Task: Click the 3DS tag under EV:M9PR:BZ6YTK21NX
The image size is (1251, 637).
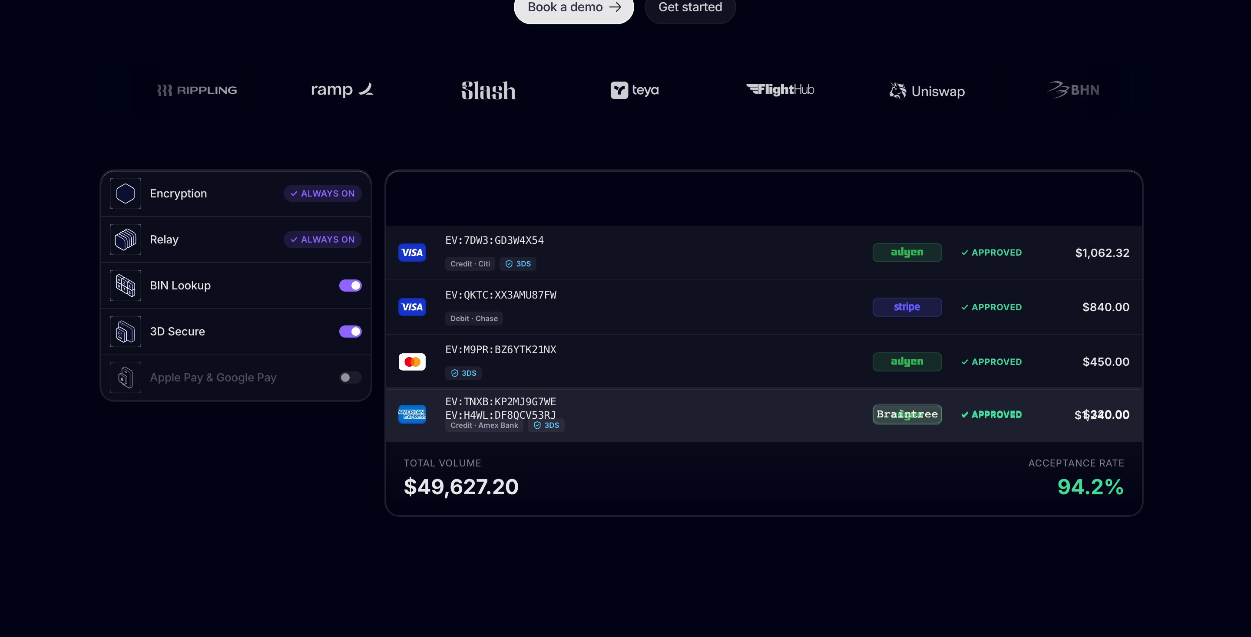Action: pyautogui.click(x=463, y=373)
